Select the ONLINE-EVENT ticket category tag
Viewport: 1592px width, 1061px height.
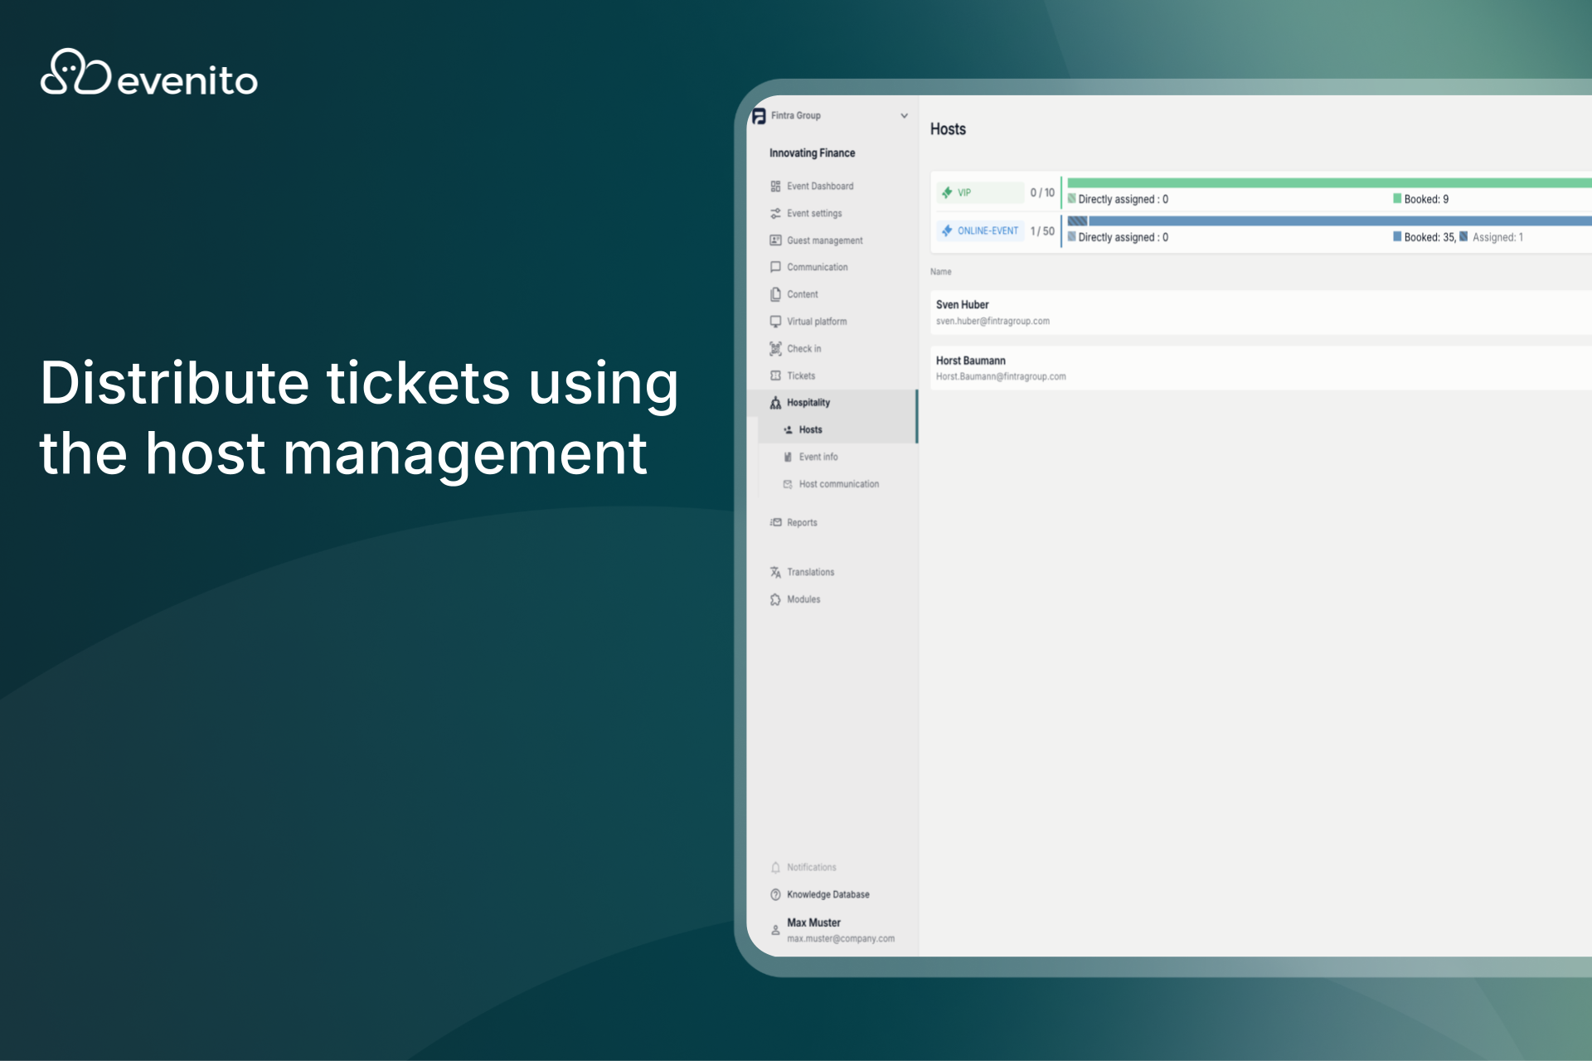[980, 231]
